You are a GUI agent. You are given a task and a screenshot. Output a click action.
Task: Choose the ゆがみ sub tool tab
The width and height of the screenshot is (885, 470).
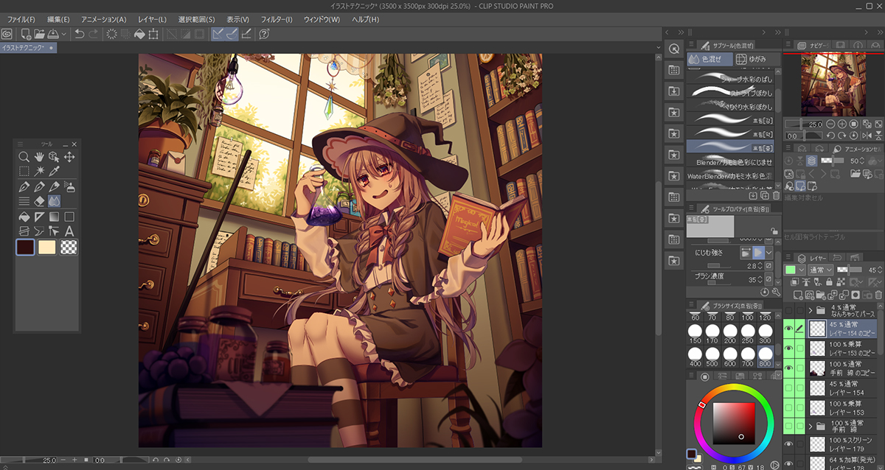coord(751,59)
